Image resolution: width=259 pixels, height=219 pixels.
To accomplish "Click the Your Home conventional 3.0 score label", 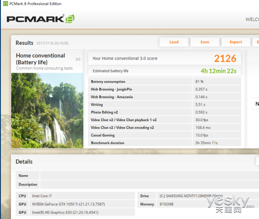I will click(125, 58).
